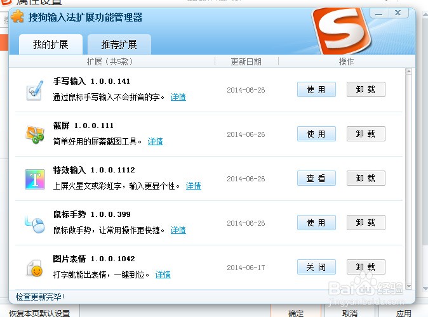Click 恢复本页默认设置 in properties window
Viewport: 428px width, 317px height.
(39, 313)
